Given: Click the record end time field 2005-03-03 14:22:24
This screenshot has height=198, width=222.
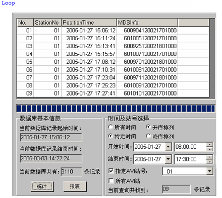Looking at the screenshot, I should [x=51, y=158].
